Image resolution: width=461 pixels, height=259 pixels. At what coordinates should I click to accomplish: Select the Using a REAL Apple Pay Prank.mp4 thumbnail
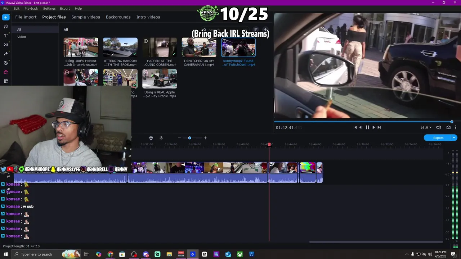[160, 79]
